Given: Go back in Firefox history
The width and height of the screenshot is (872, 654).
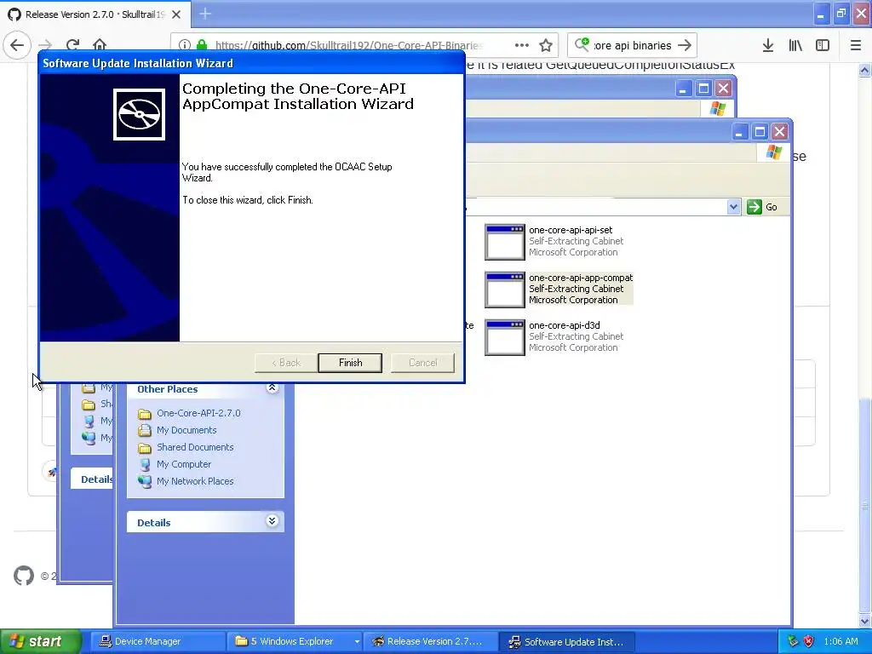Looking at the screenshot, I should tap(17, 45).
